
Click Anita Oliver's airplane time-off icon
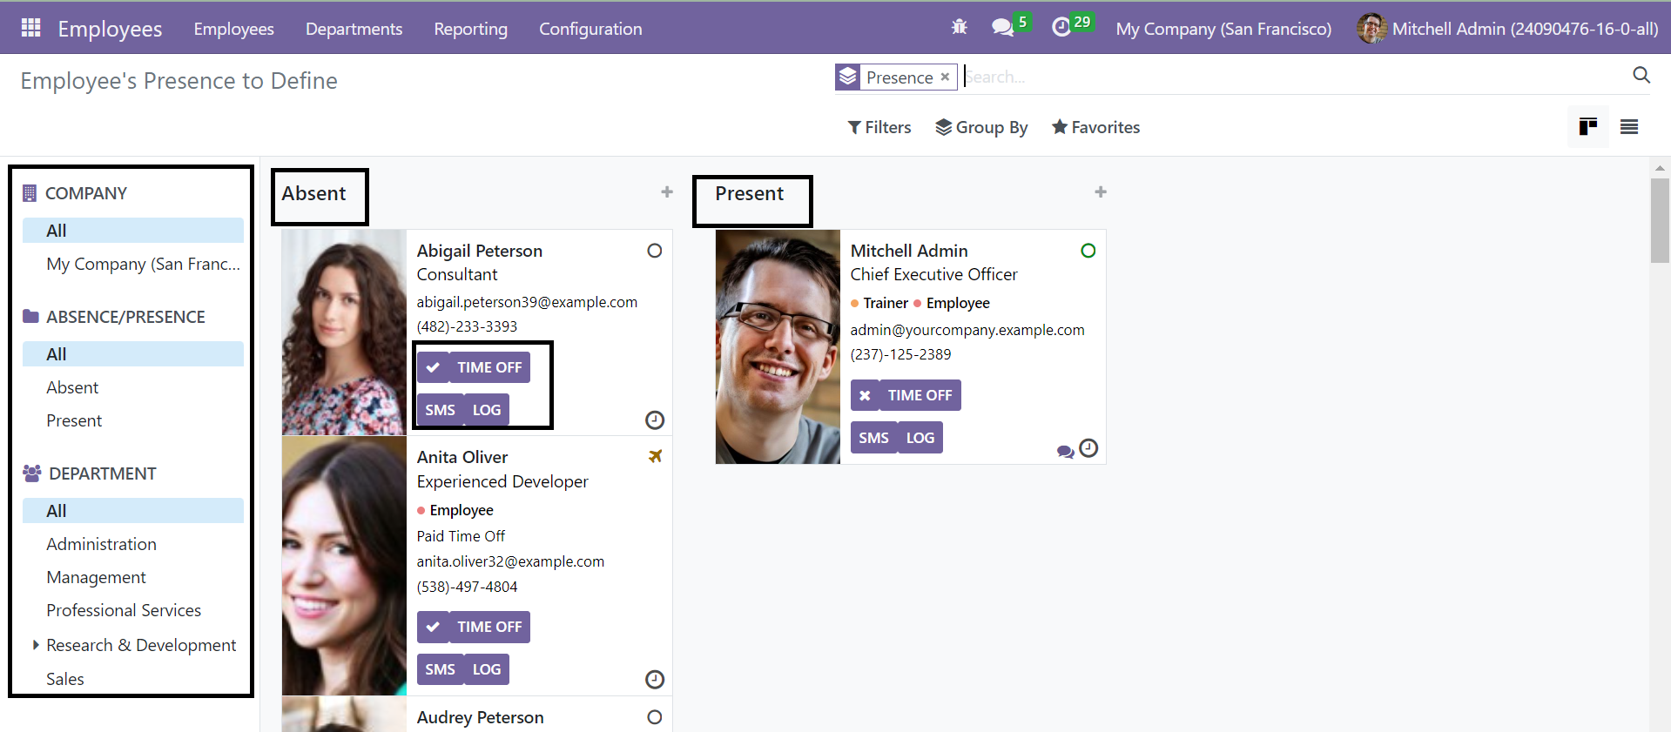point(656,456)
